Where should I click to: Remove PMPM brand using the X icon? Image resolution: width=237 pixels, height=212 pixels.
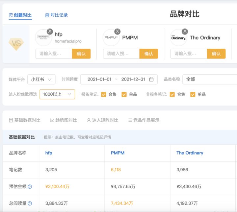[x=117, y=32]
